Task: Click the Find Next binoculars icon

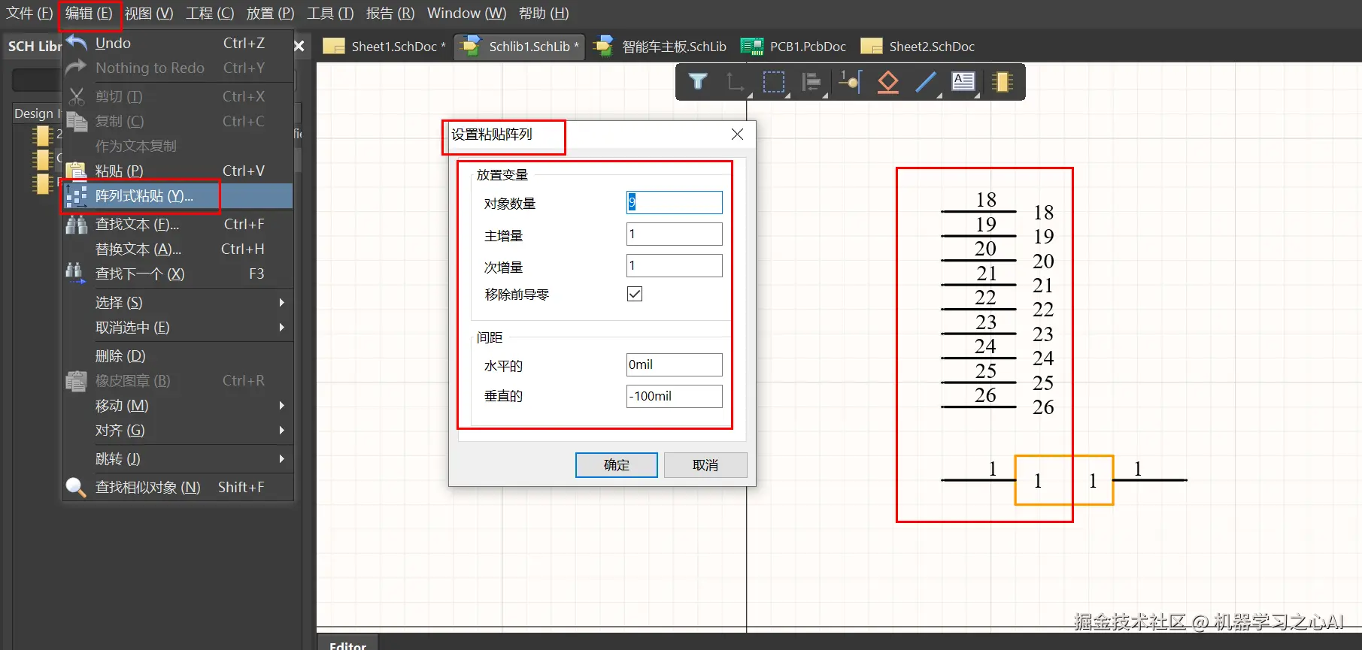Action: coord(75,273)
